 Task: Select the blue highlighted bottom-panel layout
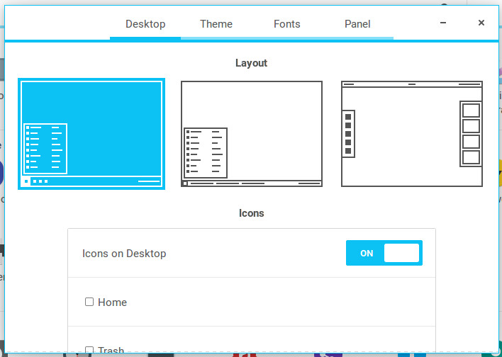coord(91,134)
